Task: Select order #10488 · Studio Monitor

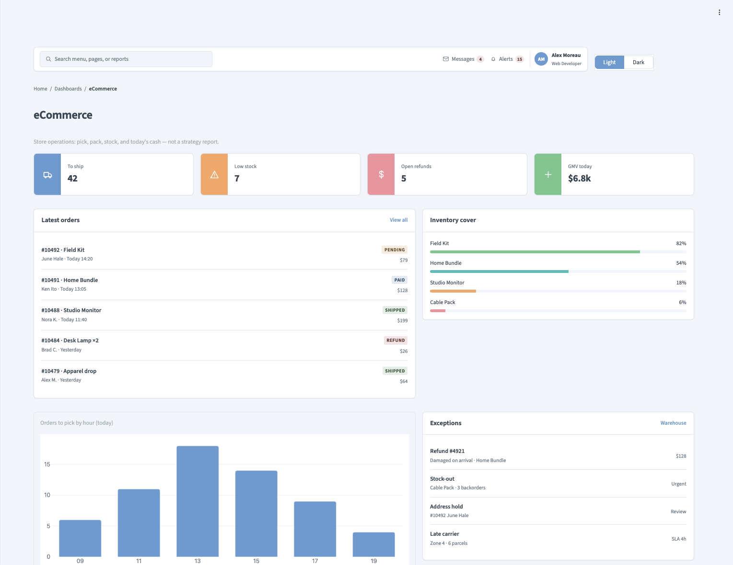Action: tap(224, 315)
